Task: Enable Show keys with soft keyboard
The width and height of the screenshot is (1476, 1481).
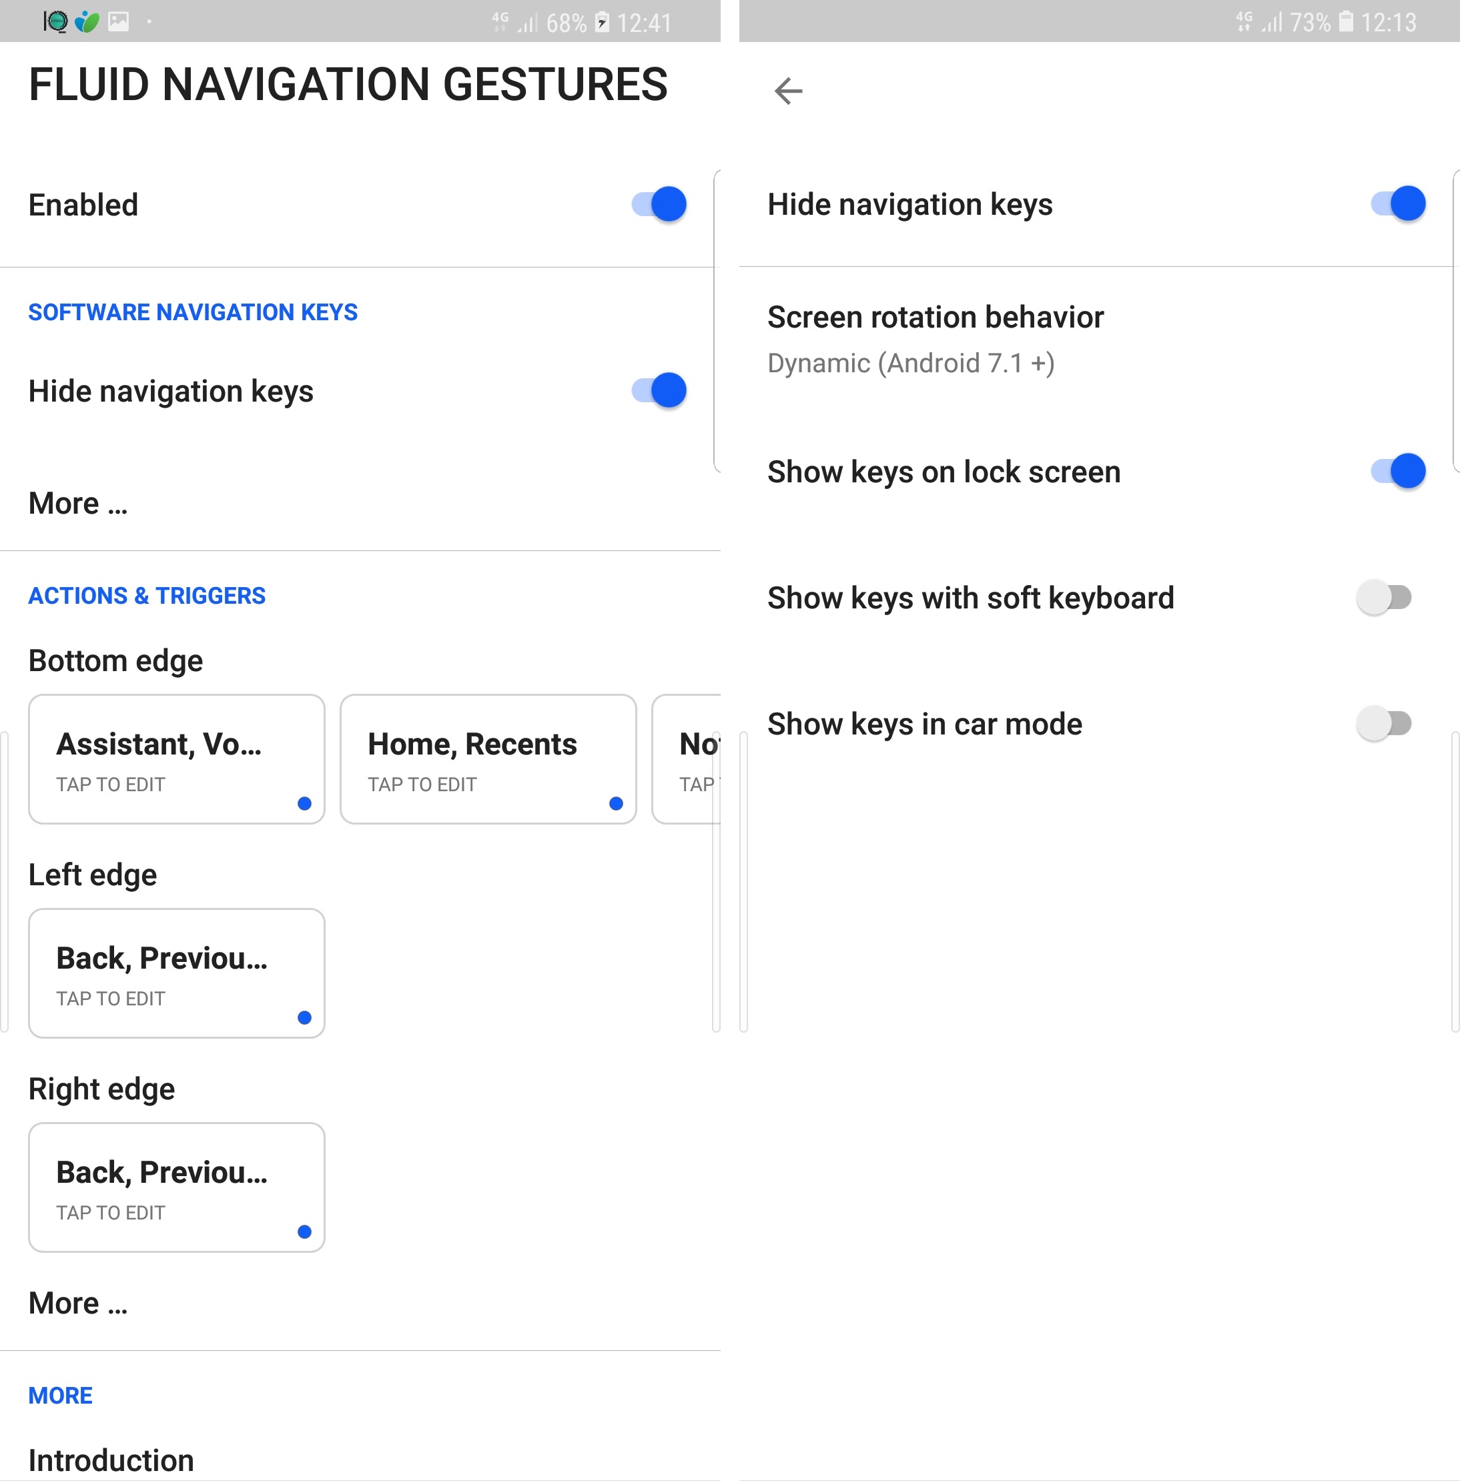Action: click(1384, 597)
